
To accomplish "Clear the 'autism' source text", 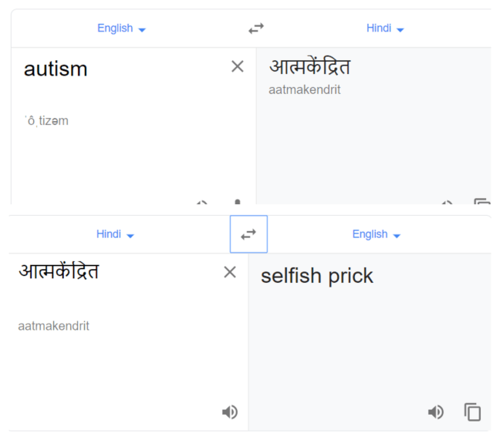I will click(237, 66).
